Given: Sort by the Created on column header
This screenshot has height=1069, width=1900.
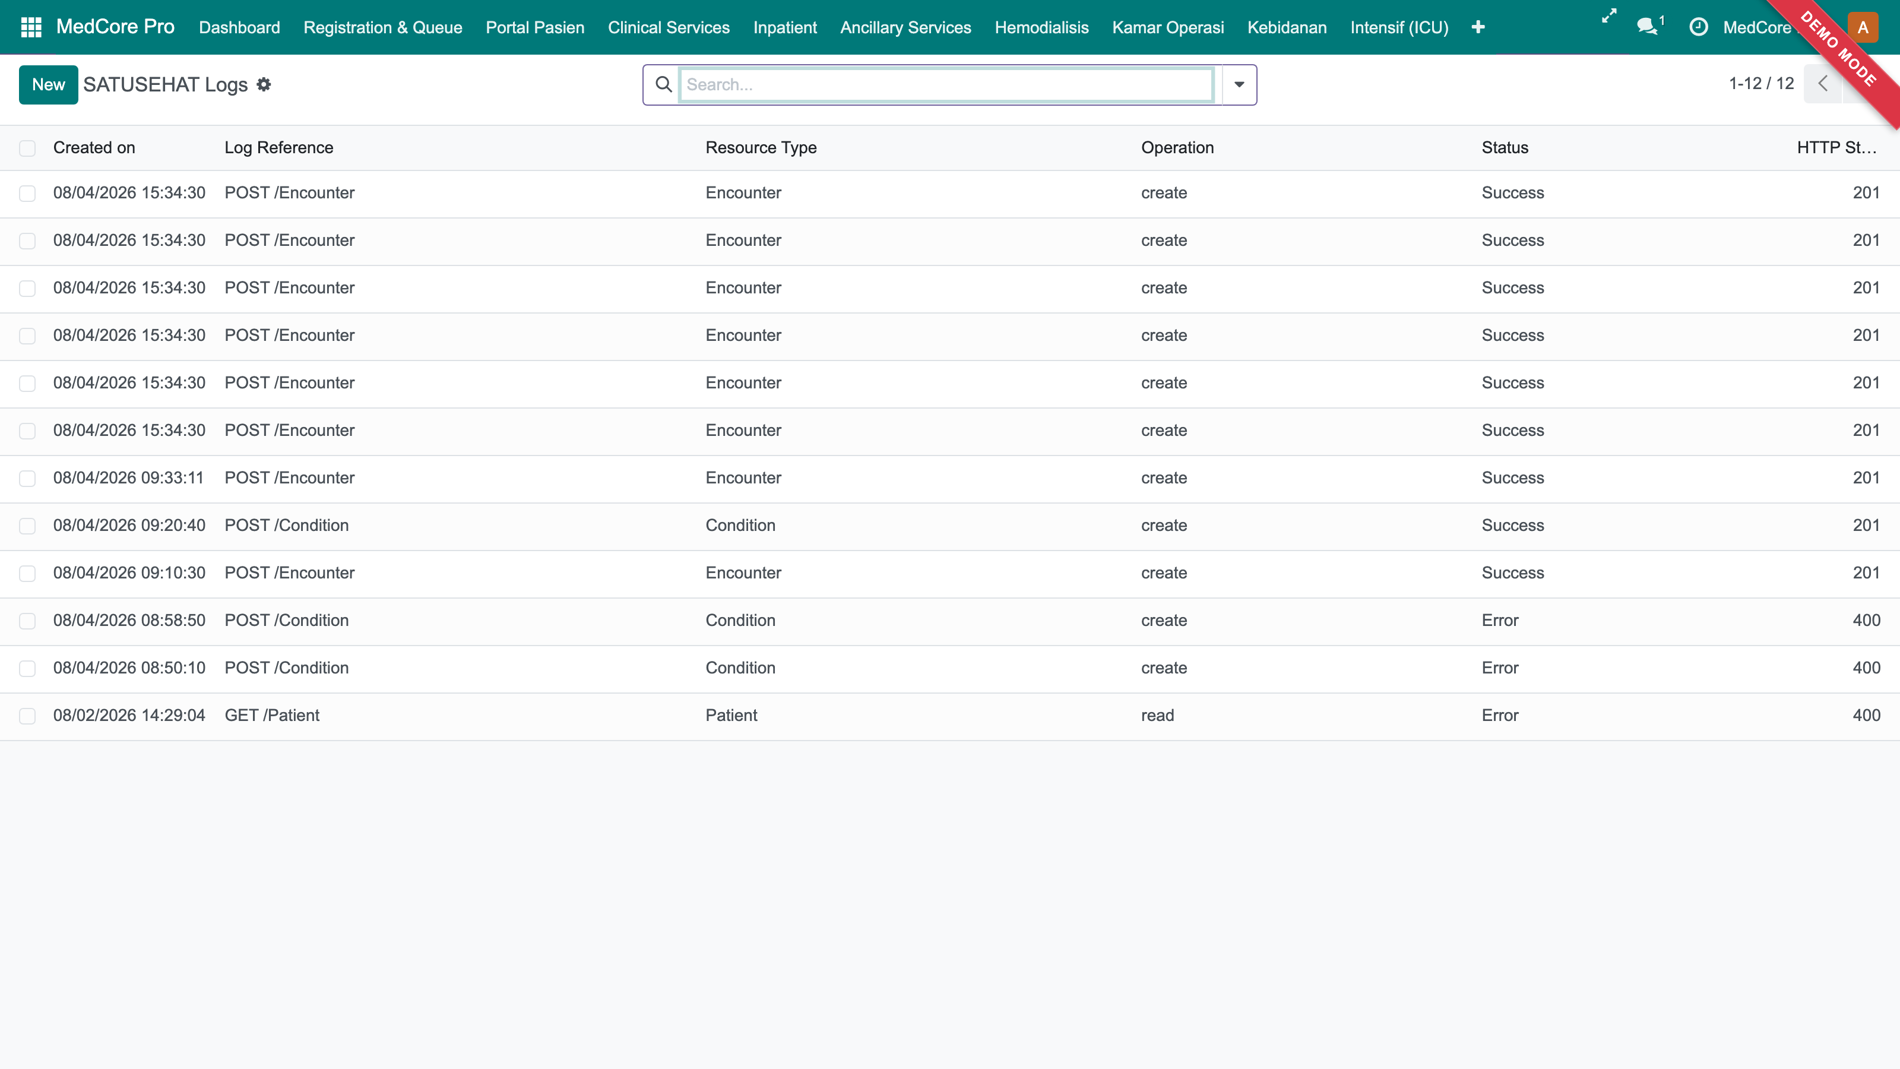Looking at the screenshot, I should tap(94, 147).
